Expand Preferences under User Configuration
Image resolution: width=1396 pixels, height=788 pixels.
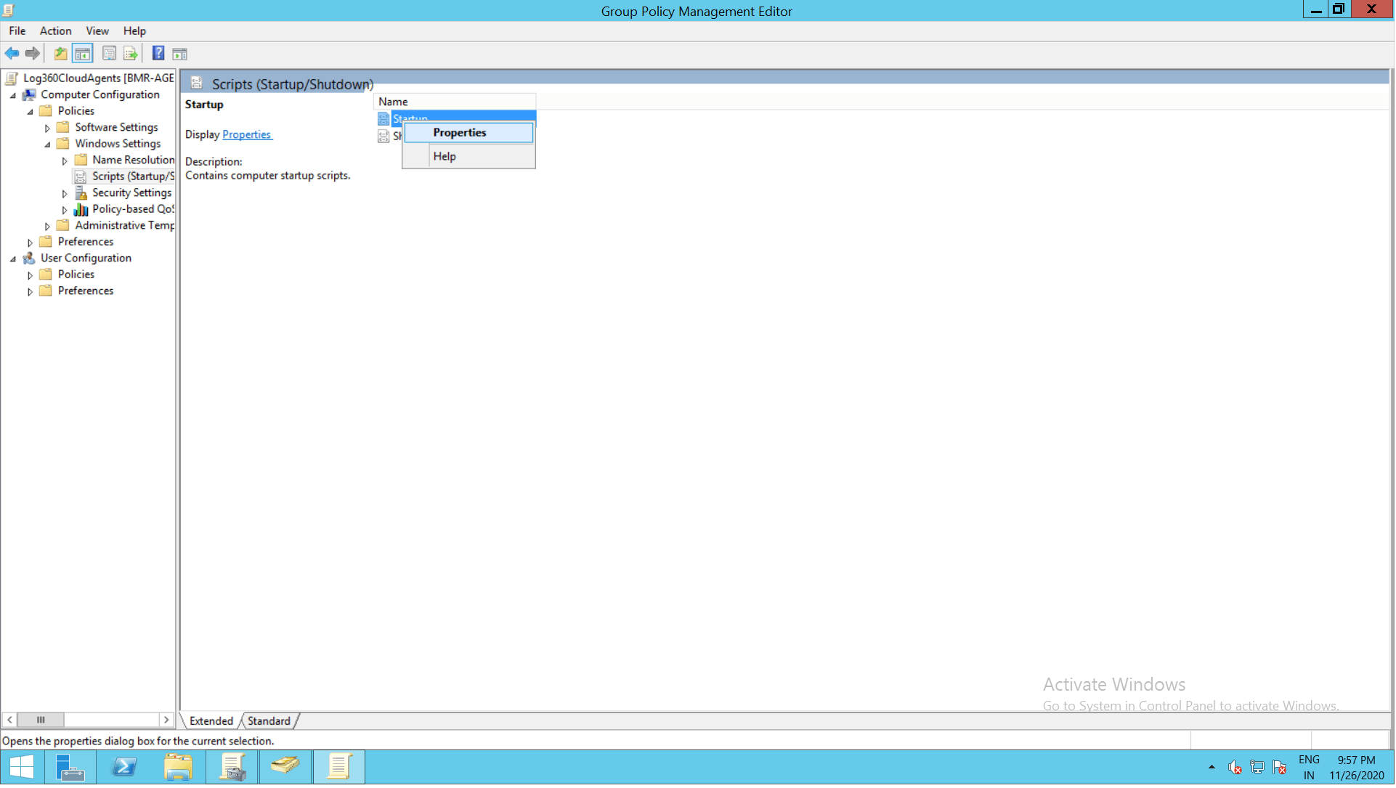coord(30,292)
